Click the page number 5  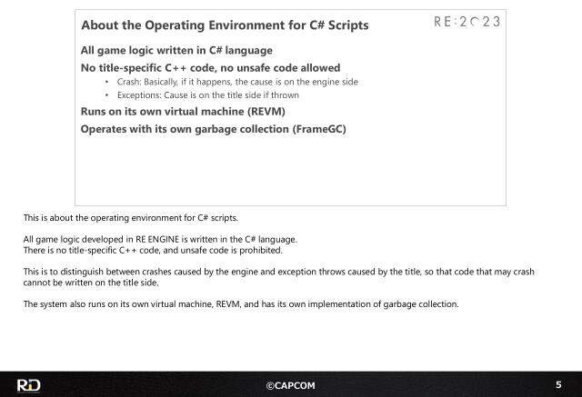(x=558, y=384)
